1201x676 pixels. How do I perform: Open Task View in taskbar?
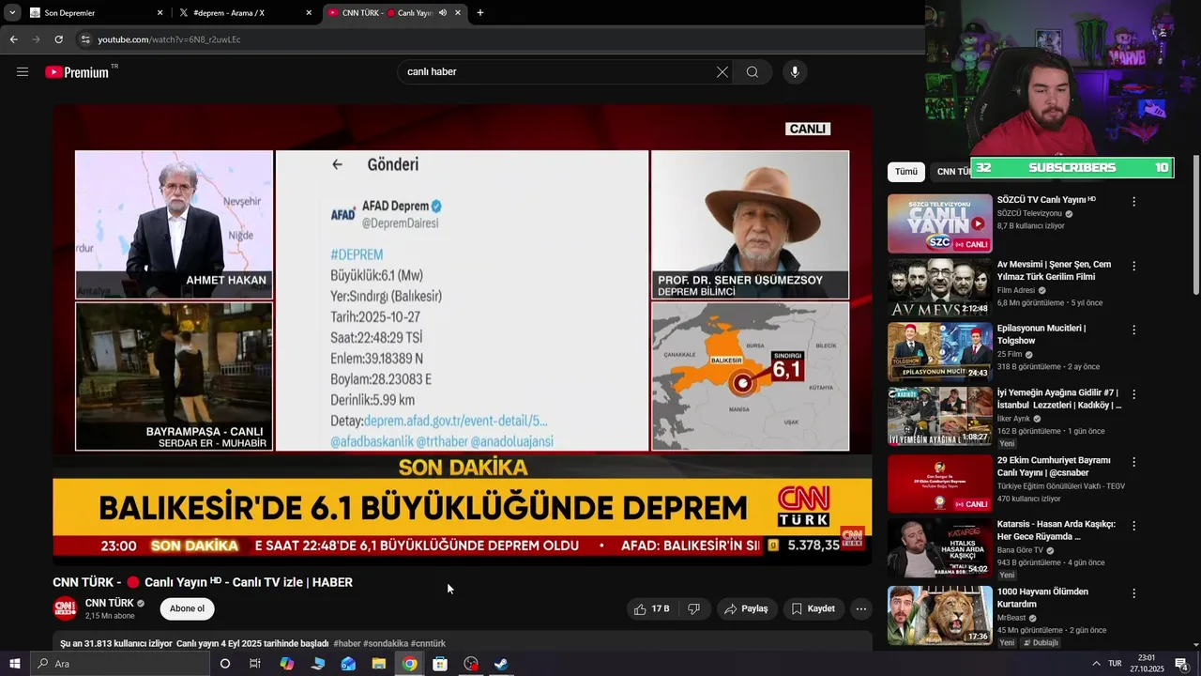[254, 664]
